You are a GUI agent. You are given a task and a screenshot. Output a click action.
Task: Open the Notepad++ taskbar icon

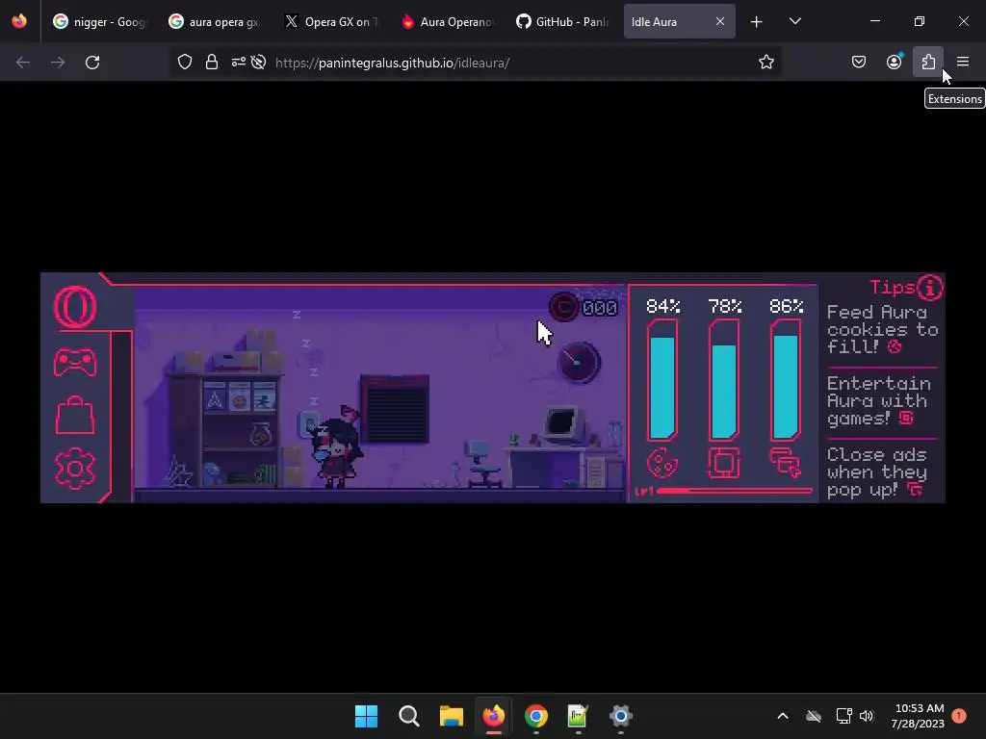click(578, 716)
